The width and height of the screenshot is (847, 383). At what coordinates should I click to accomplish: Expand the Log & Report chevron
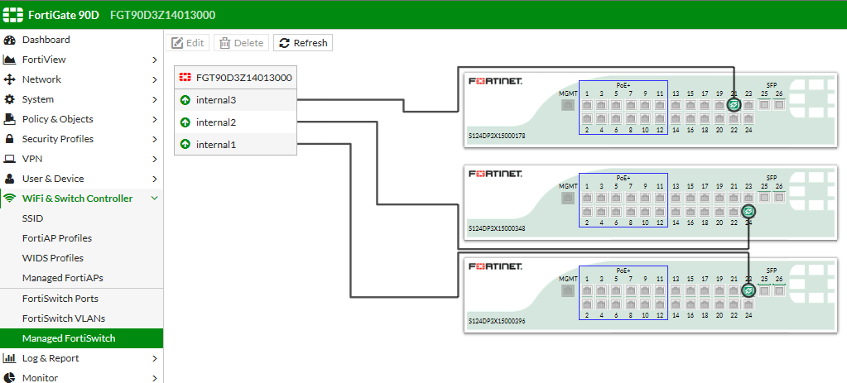(155, 358)
